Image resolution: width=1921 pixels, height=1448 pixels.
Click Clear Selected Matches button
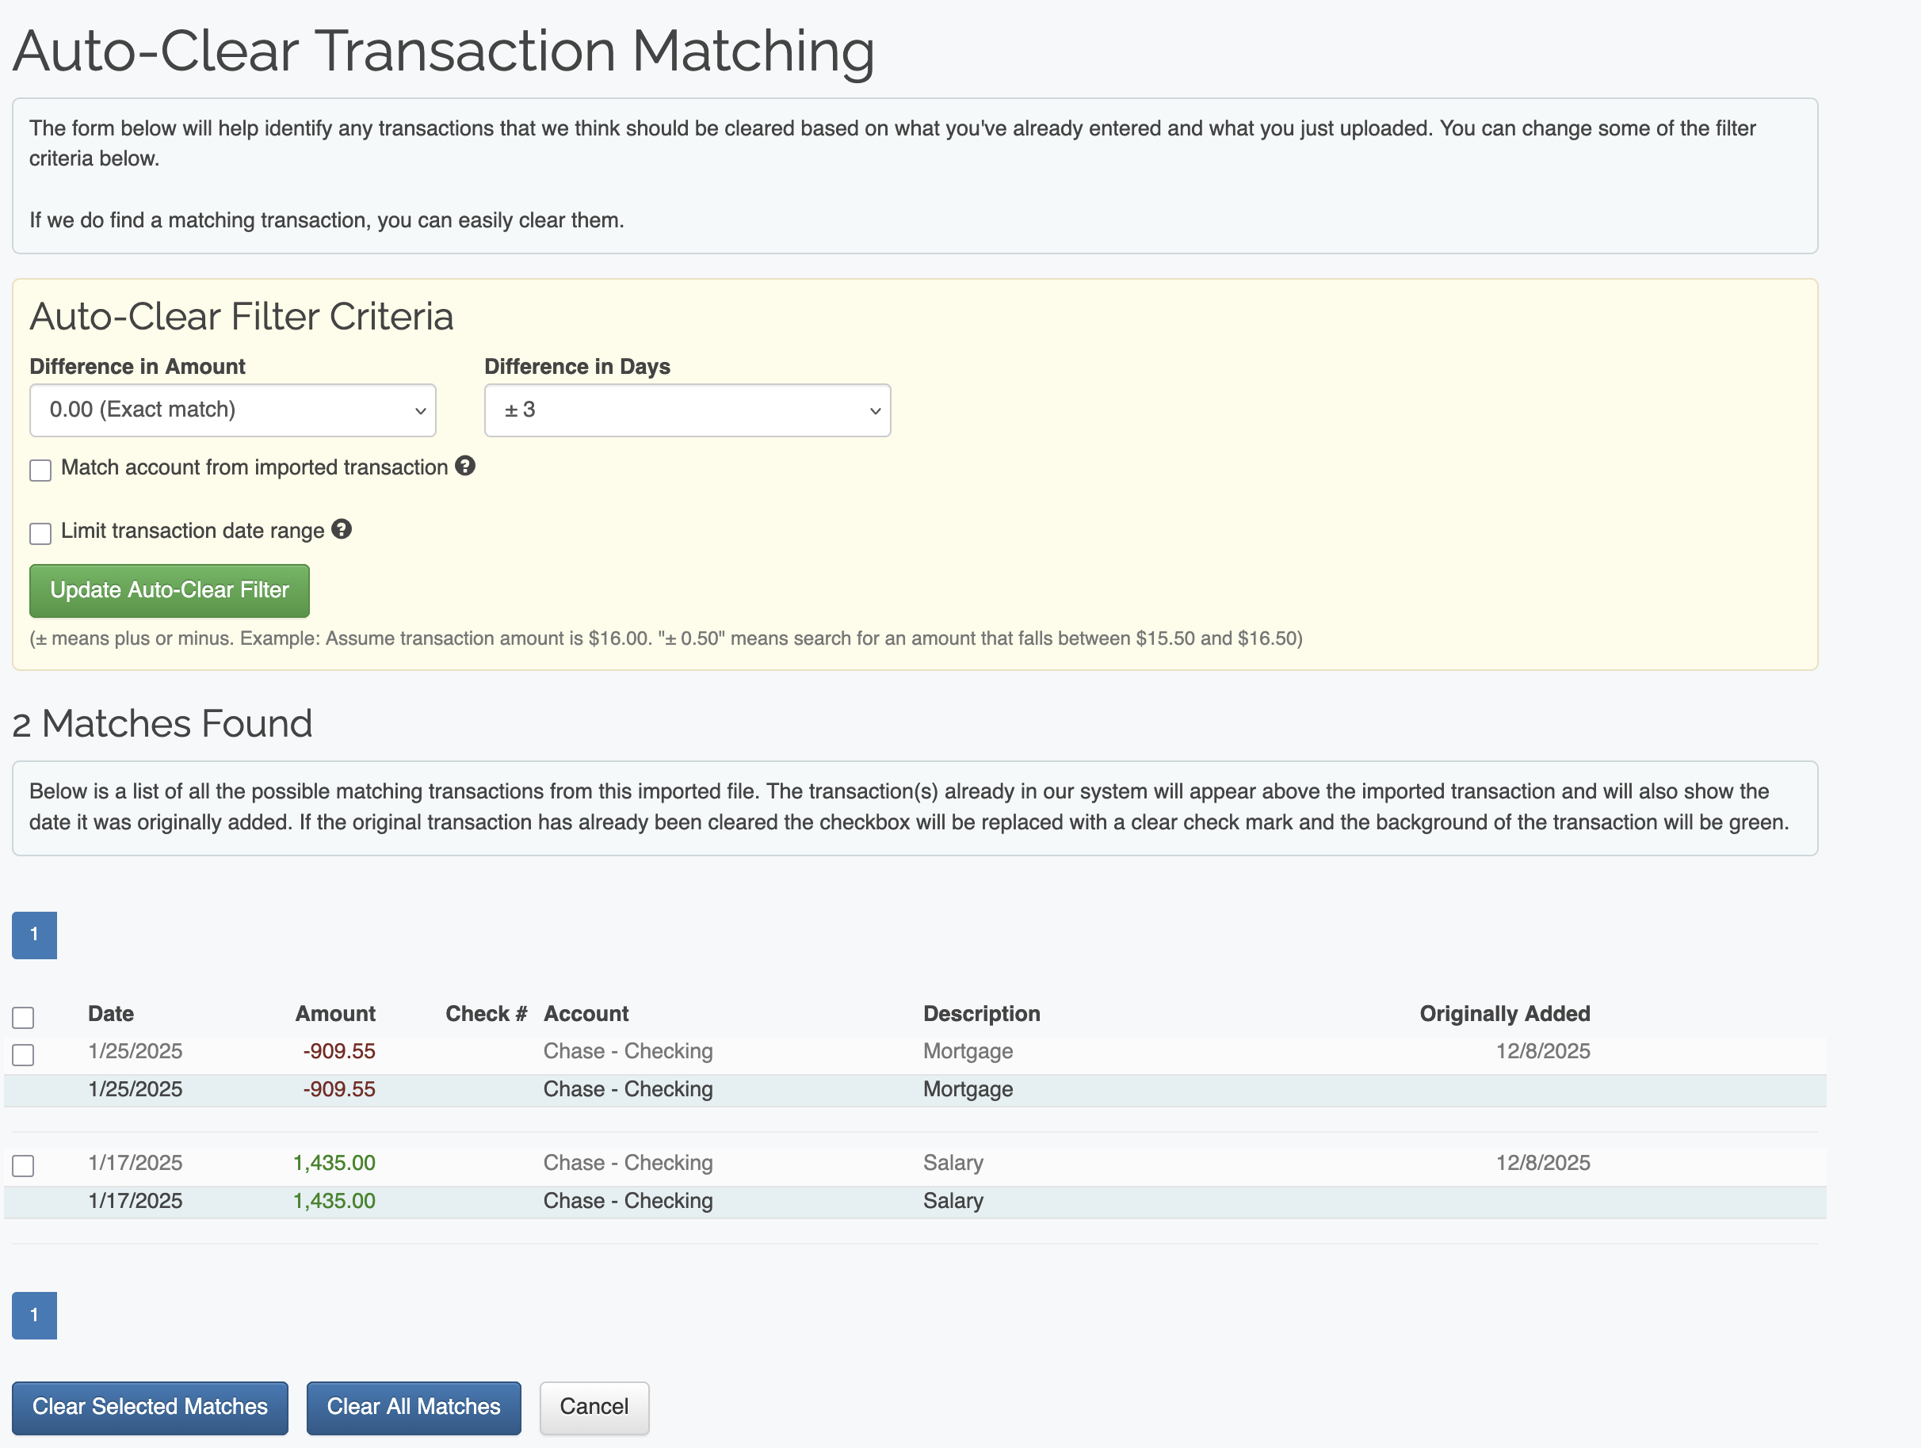[x=149, y=1406]
